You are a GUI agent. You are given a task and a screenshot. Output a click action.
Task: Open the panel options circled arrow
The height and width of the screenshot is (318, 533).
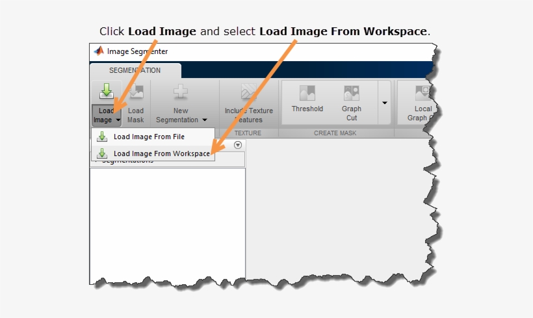[238, 145]
